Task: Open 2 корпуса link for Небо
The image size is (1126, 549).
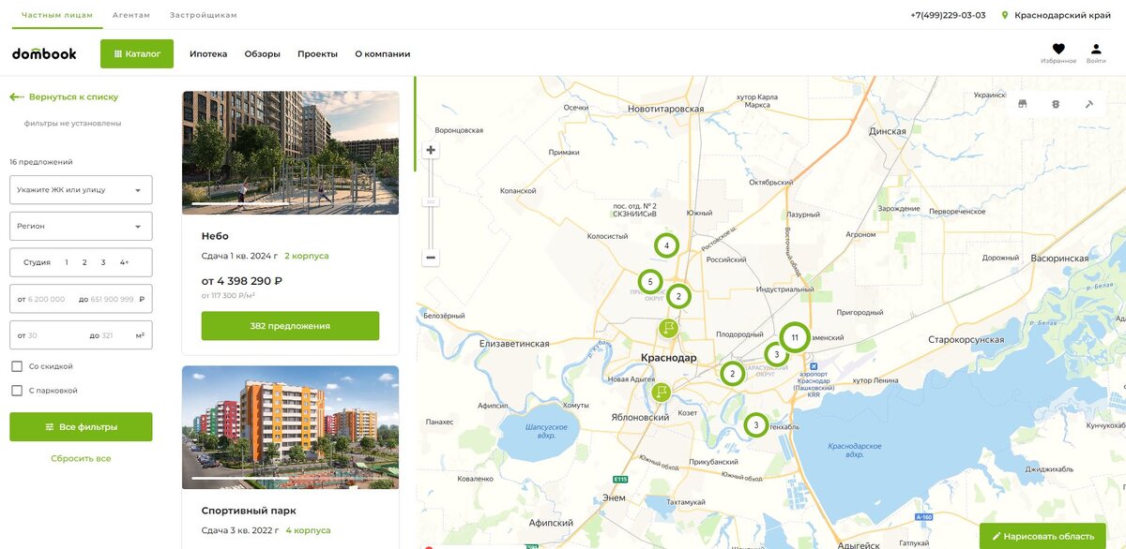Action: [x=307, y=256]
